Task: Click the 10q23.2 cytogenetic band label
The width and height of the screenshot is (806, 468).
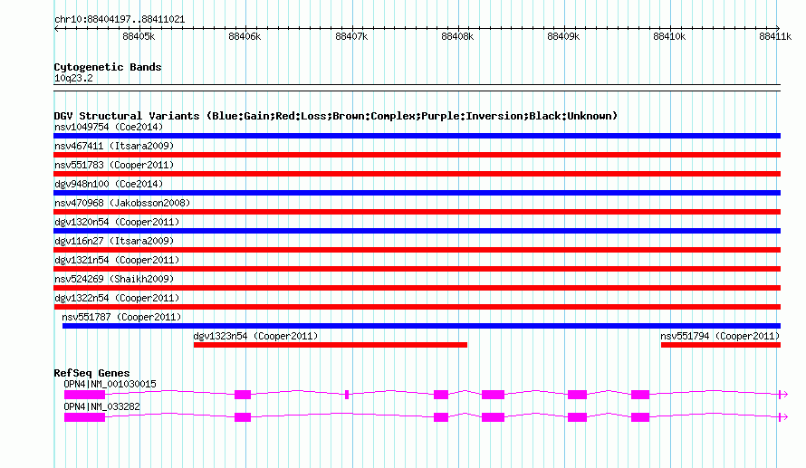Action: pyautogui.click(x=73, y=78)
